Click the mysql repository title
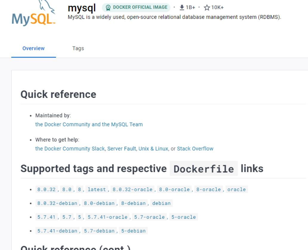Screen dimensions: 308x250 (82, 8)
